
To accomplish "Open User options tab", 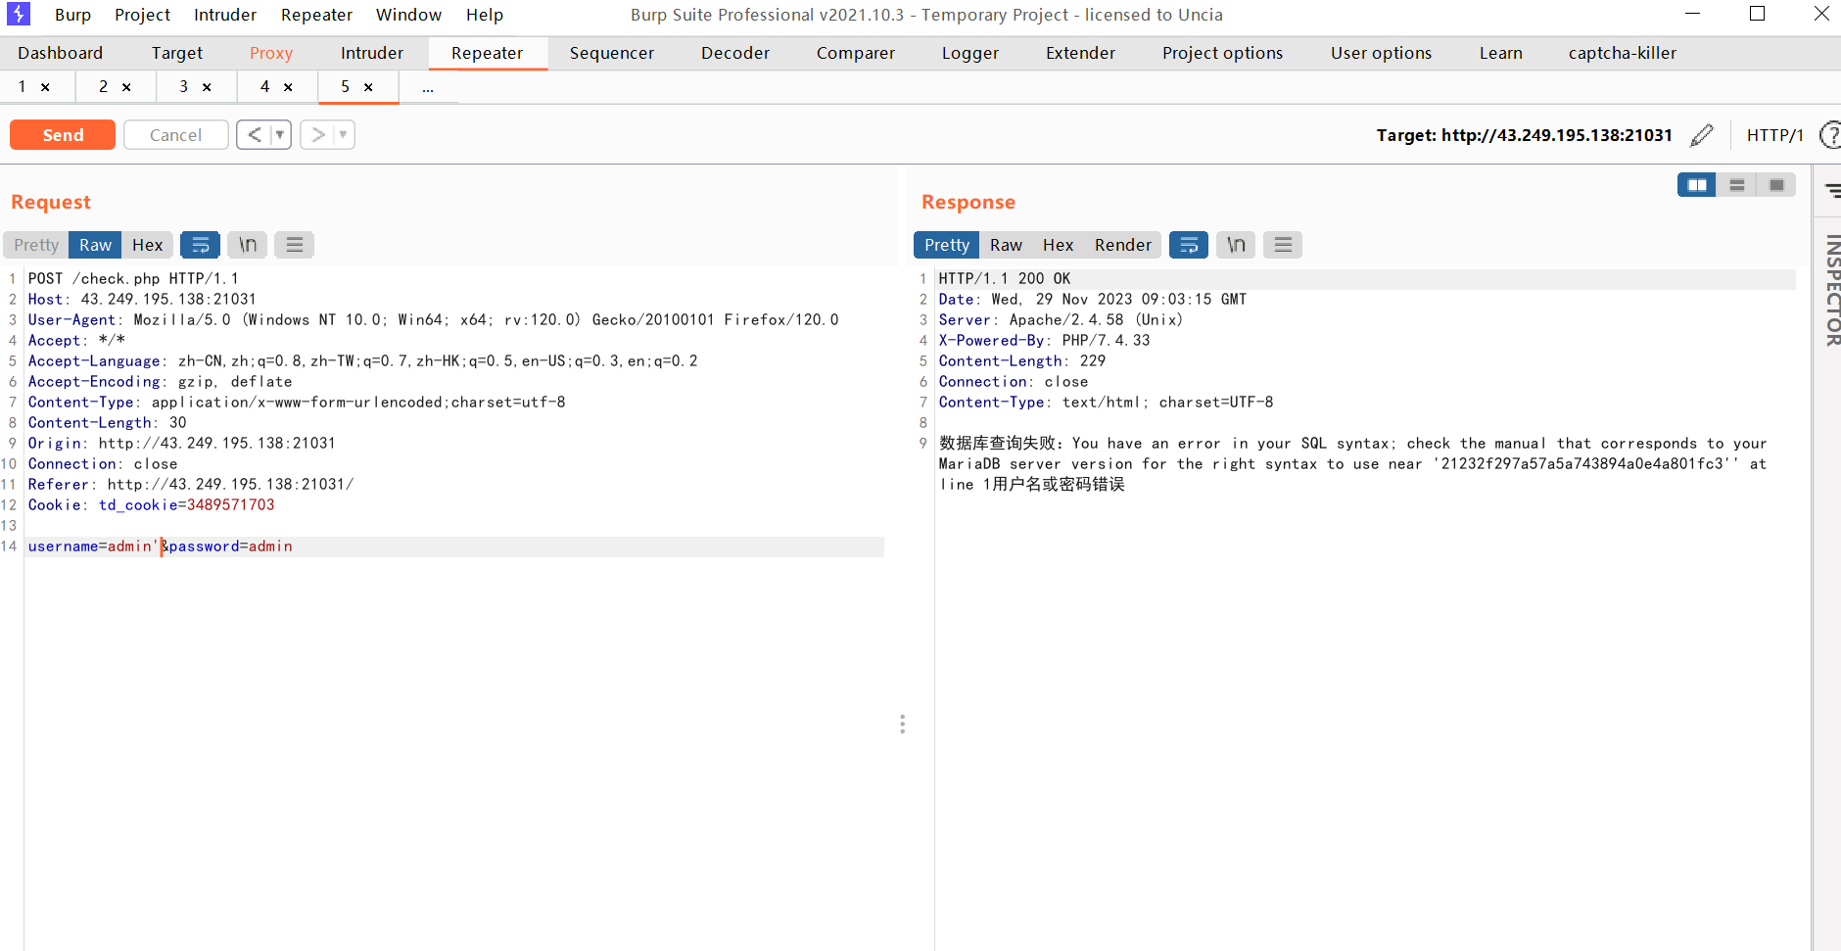I will pyautogui.click(x=1381, y=53).
